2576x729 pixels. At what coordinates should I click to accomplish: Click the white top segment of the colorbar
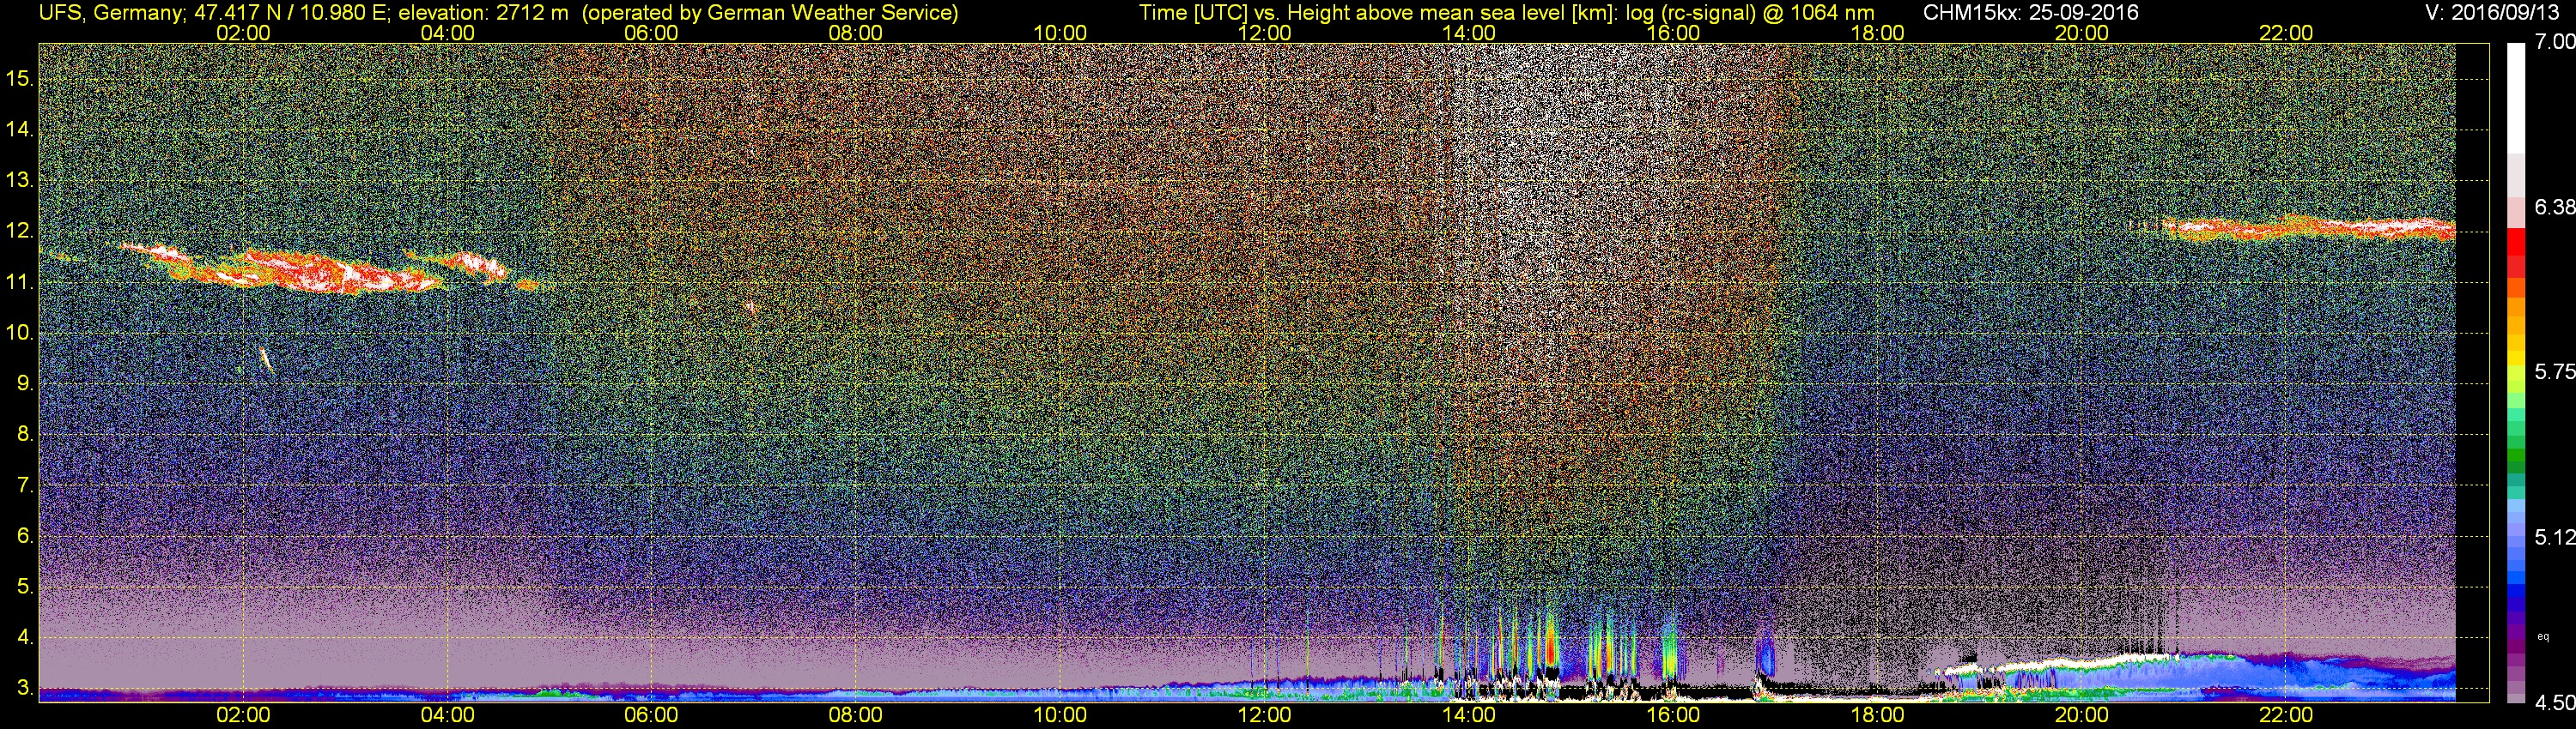[2516, 98]
